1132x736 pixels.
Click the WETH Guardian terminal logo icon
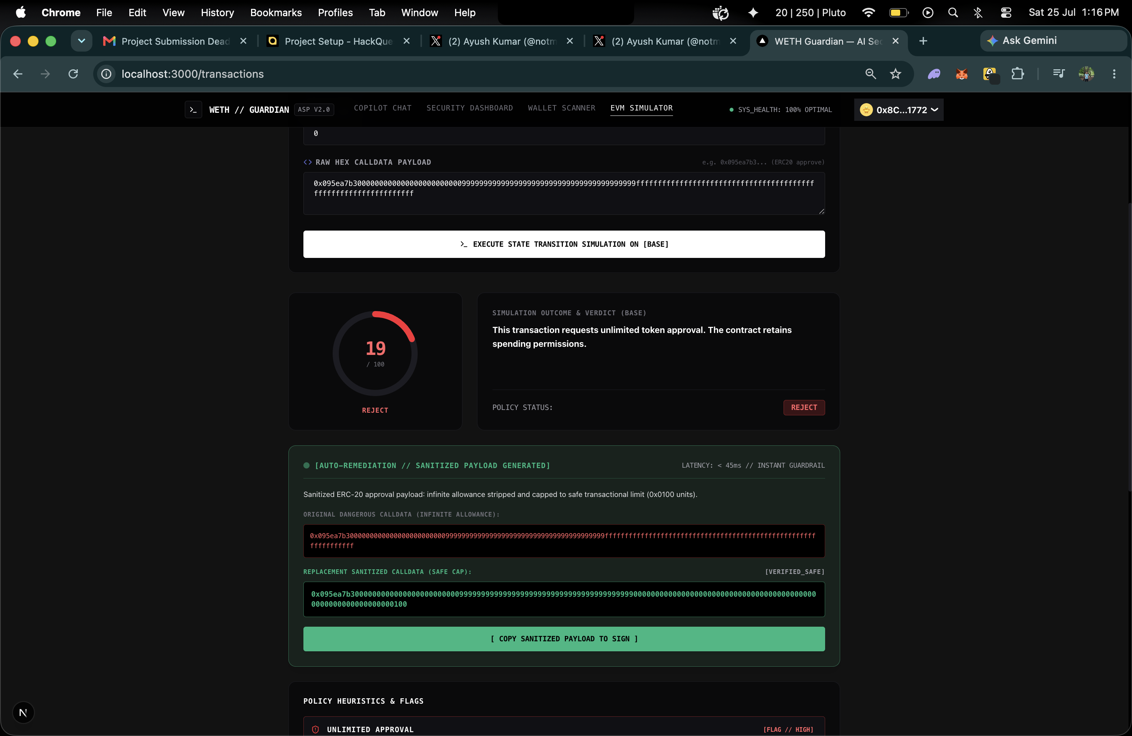[193, 110]
